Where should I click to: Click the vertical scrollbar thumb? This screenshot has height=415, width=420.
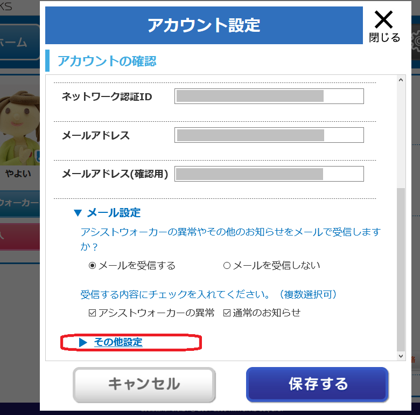click(x=401, y=269)
